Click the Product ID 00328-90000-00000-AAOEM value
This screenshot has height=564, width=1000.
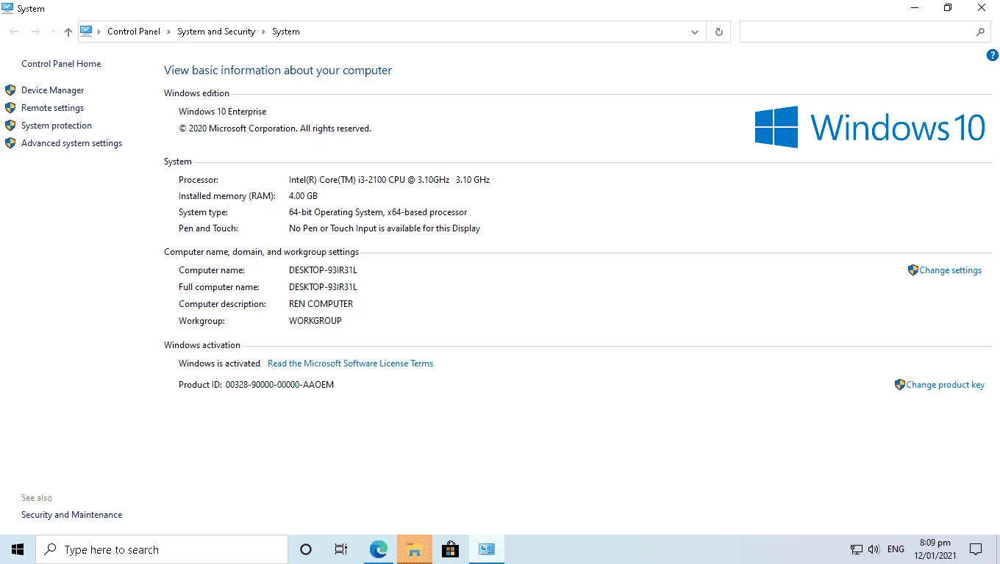279,385
